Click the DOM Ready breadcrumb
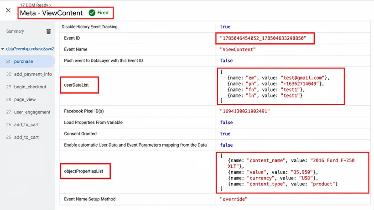374x210 pixels. [x=36, y=5]
